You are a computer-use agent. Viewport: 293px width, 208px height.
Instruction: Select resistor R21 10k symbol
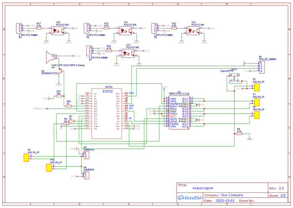click(59, 96)
